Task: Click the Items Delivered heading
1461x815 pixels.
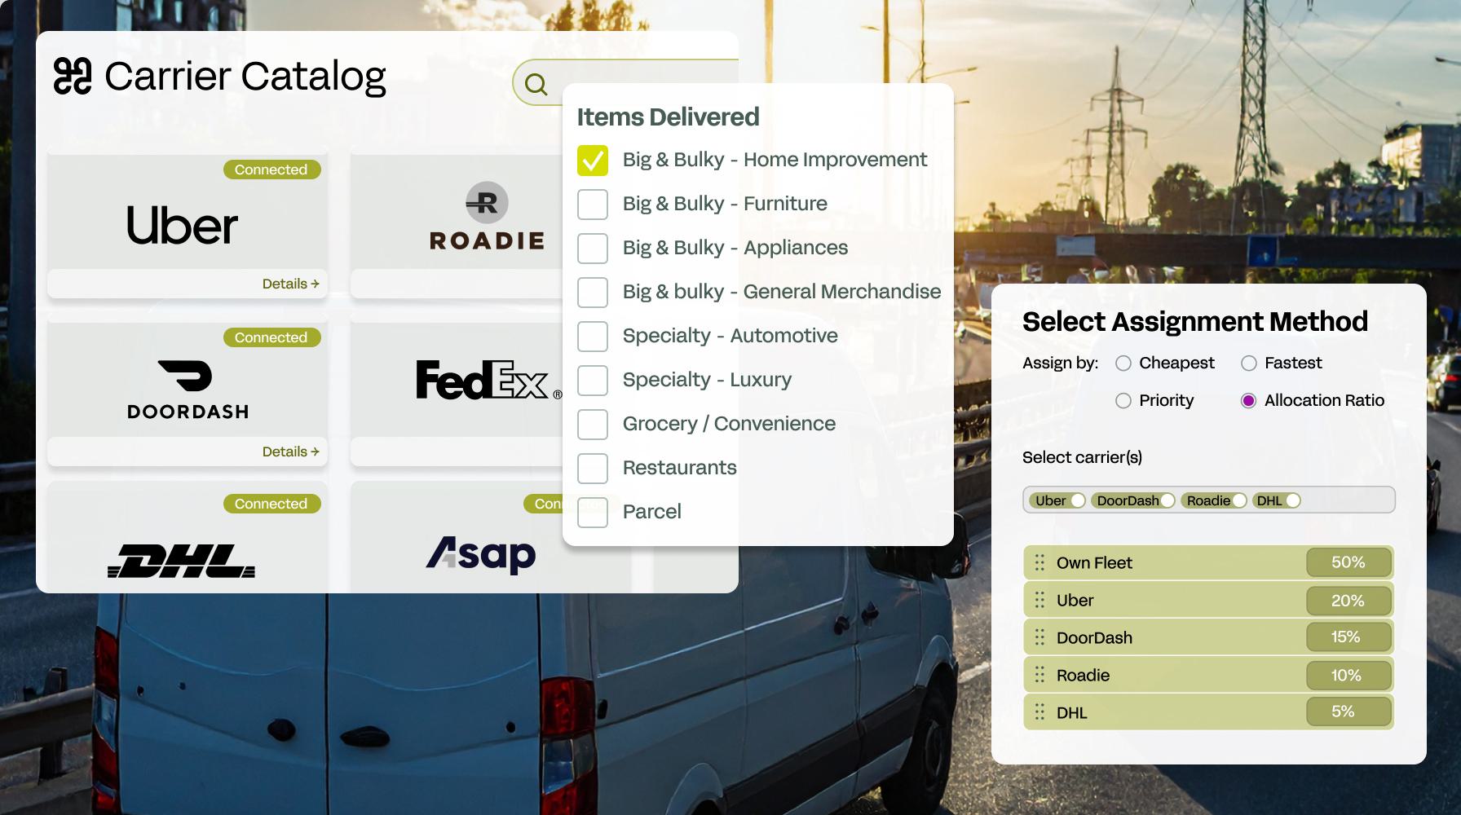Action: point(668,117)
